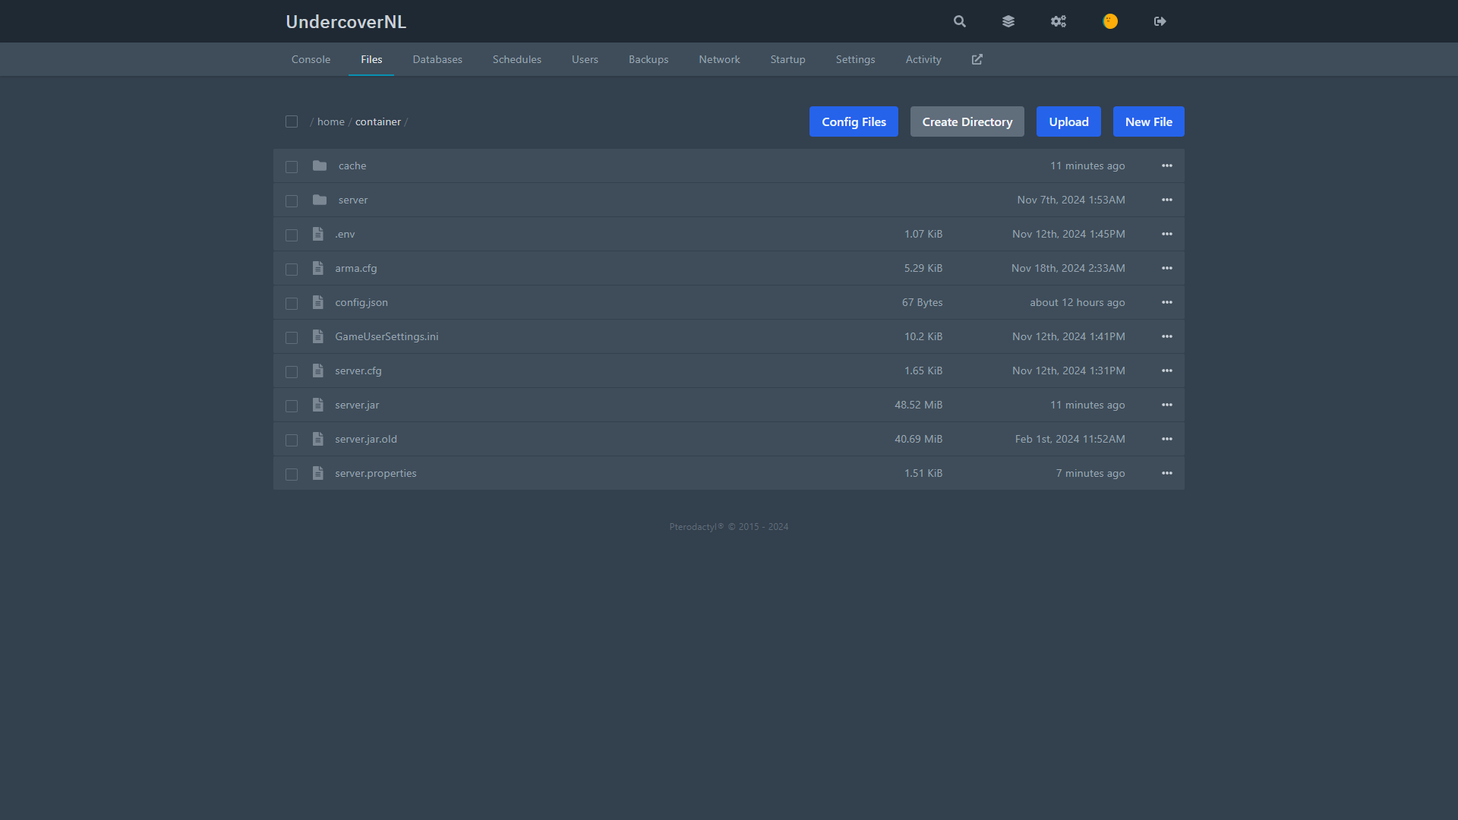The image size is (1458, 820).
Task: Open the actions menu for server.jar.old
Action: click(1167, 439)
